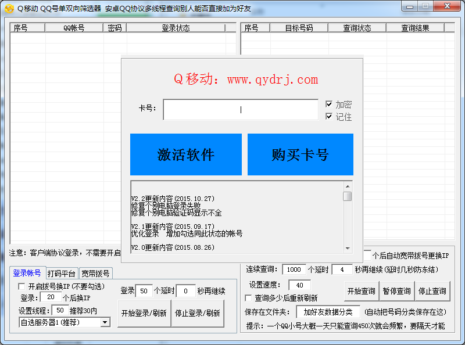Click the V2.2更新内容(2015.10.27) log line
Viewport: 465px width, 345px height.
(173, 199)
